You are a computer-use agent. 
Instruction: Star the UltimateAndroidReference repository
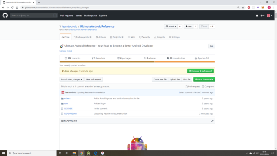[188, 27]
